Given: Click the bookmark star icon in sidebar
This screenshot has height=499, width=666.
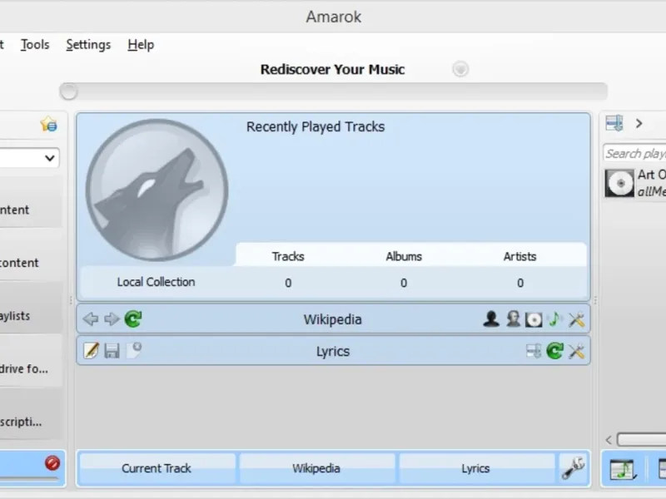Looking at the screenshot, I should coord(48,124).
